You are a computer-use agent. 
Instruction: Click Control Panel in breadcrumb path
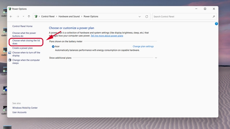48,16
